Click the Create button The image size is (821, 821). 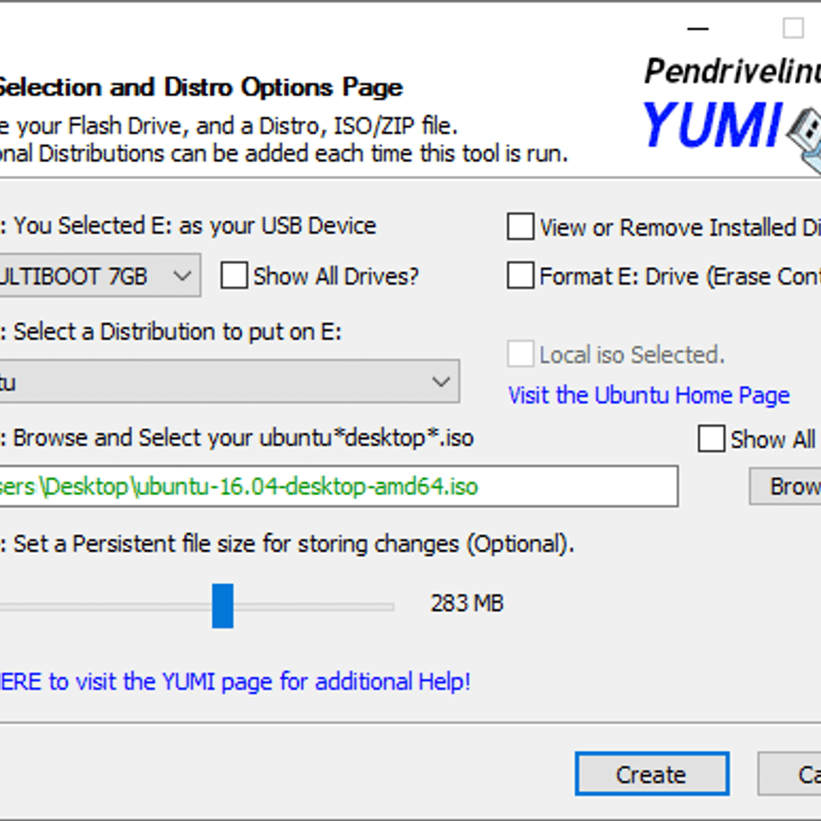[652, 774]
